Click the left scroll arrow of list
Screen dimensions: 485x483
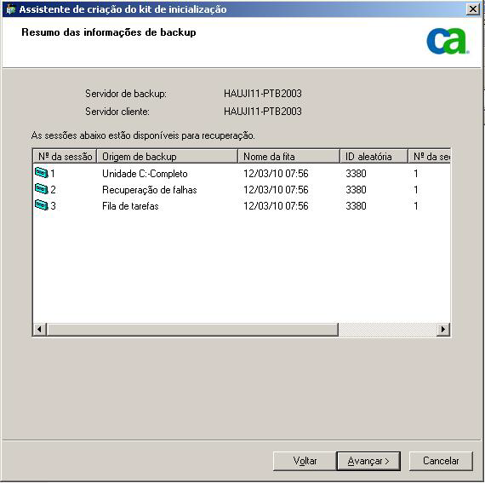[40, 329]
